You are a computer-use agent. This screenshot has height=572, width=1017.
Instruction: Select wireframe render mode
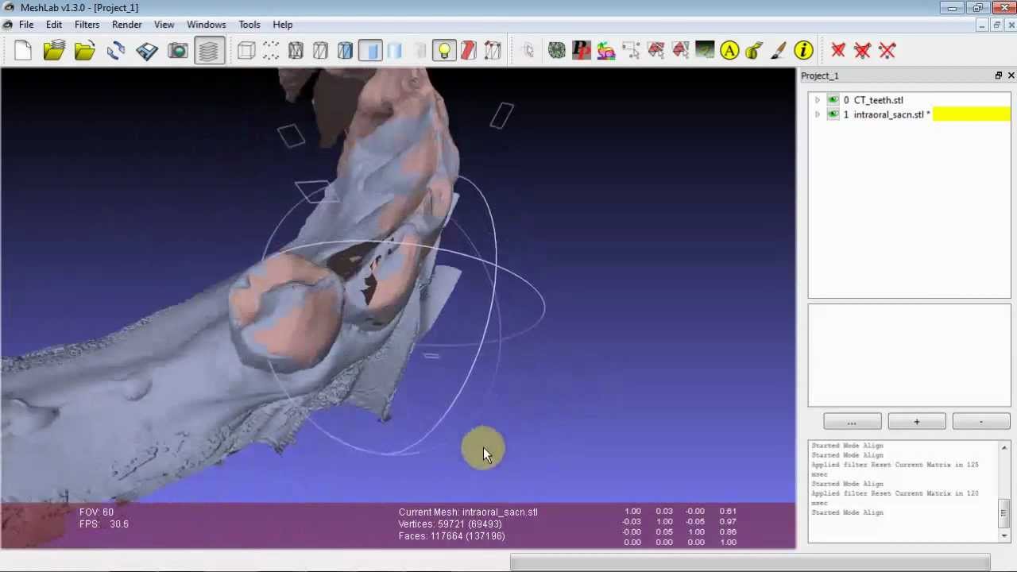pyautogui.click(x=296, y=51)
